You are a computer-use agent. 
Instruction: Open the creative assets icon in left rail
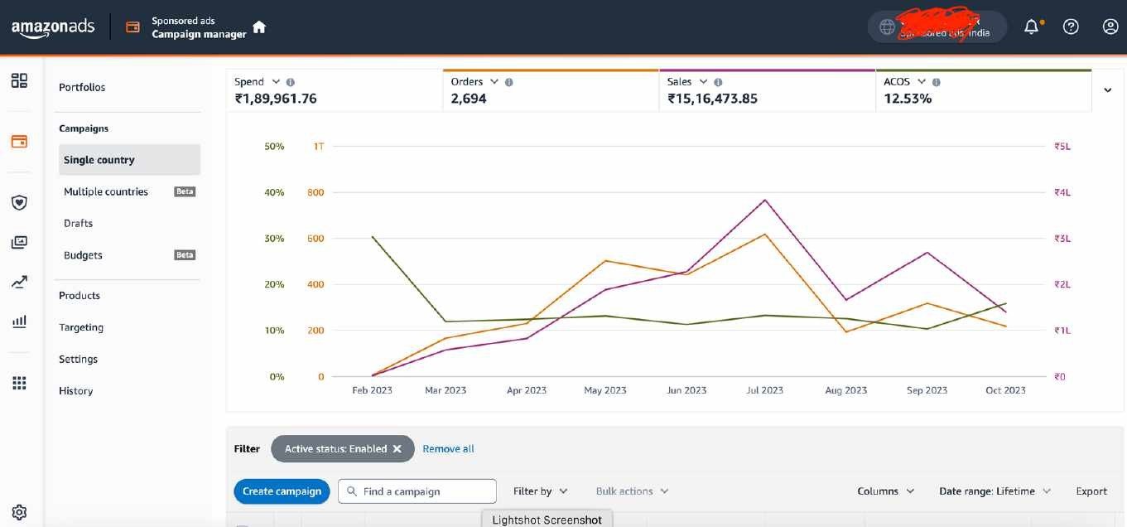(x=19, y=242)
